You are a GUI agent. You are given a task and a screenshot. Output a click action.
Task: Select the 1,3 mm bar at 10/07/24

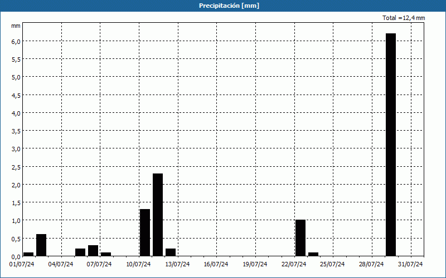pos(145,232)
